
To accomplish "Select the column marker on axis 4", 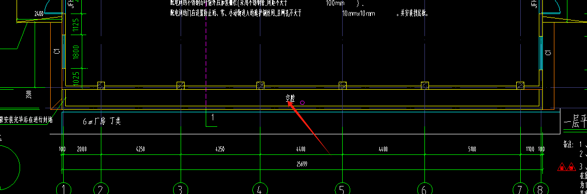I will coord(260,86).
